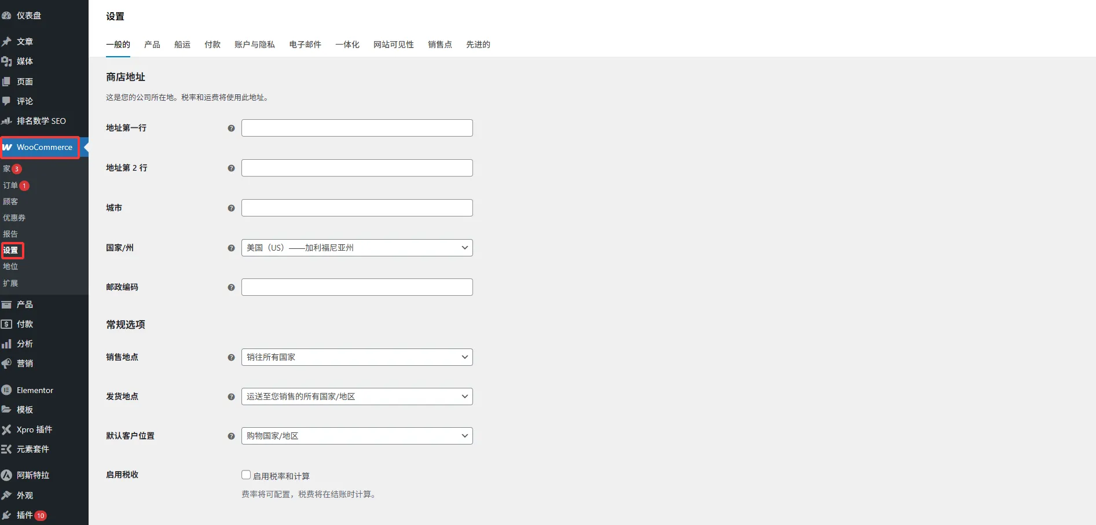The height and width of the screenshot is (525, 1096).
Task: Enable the 启用税率和计算 checkbox
Action: click(x=246, y=475)
